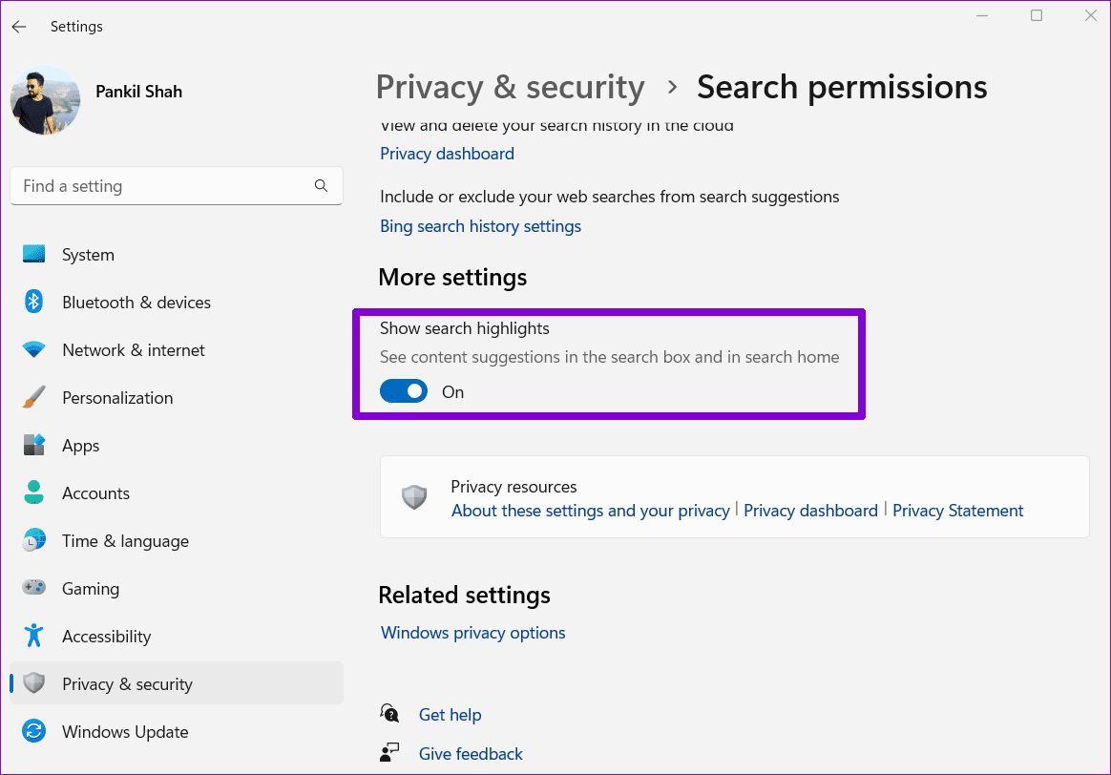
Task: Open Windows privacy options link
Action: click(x=472, y=633)
